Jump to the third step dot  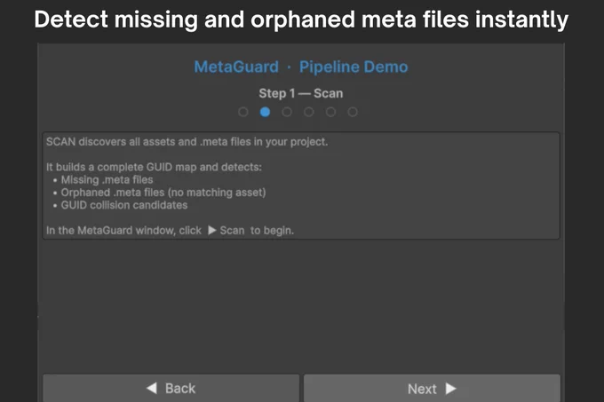point(287,112)
